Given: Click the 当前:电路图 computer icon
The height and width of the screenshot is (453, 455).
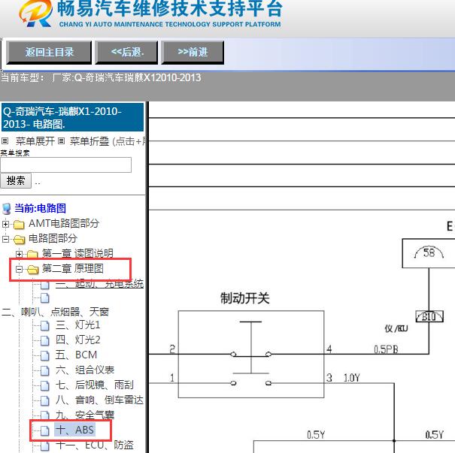Looking at the screenshot, I should tap(6, 209).
